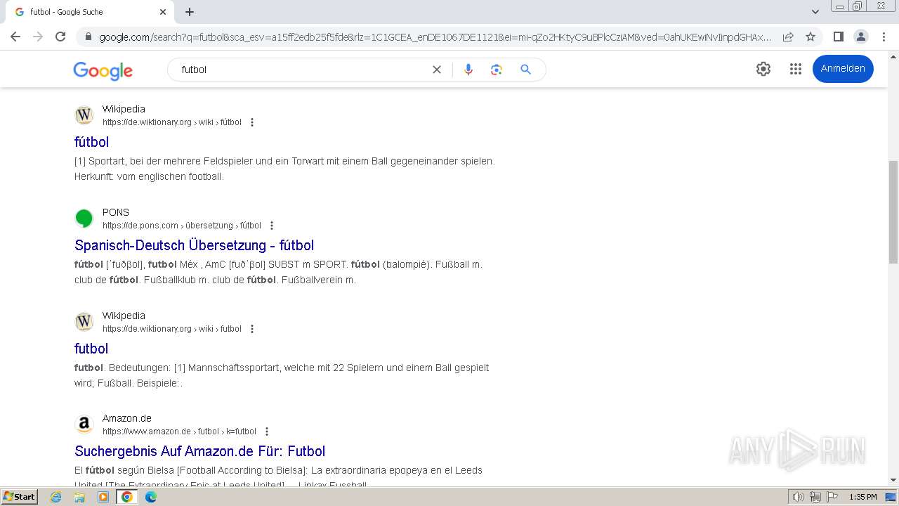Viewport: 899px width, 506px height.
Task: Open Google Lens image search
Action: pos(497,70)
